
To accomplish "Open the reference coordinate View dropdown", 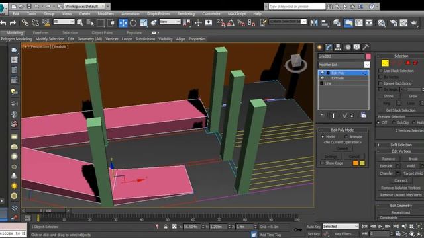I will (170, 22).
